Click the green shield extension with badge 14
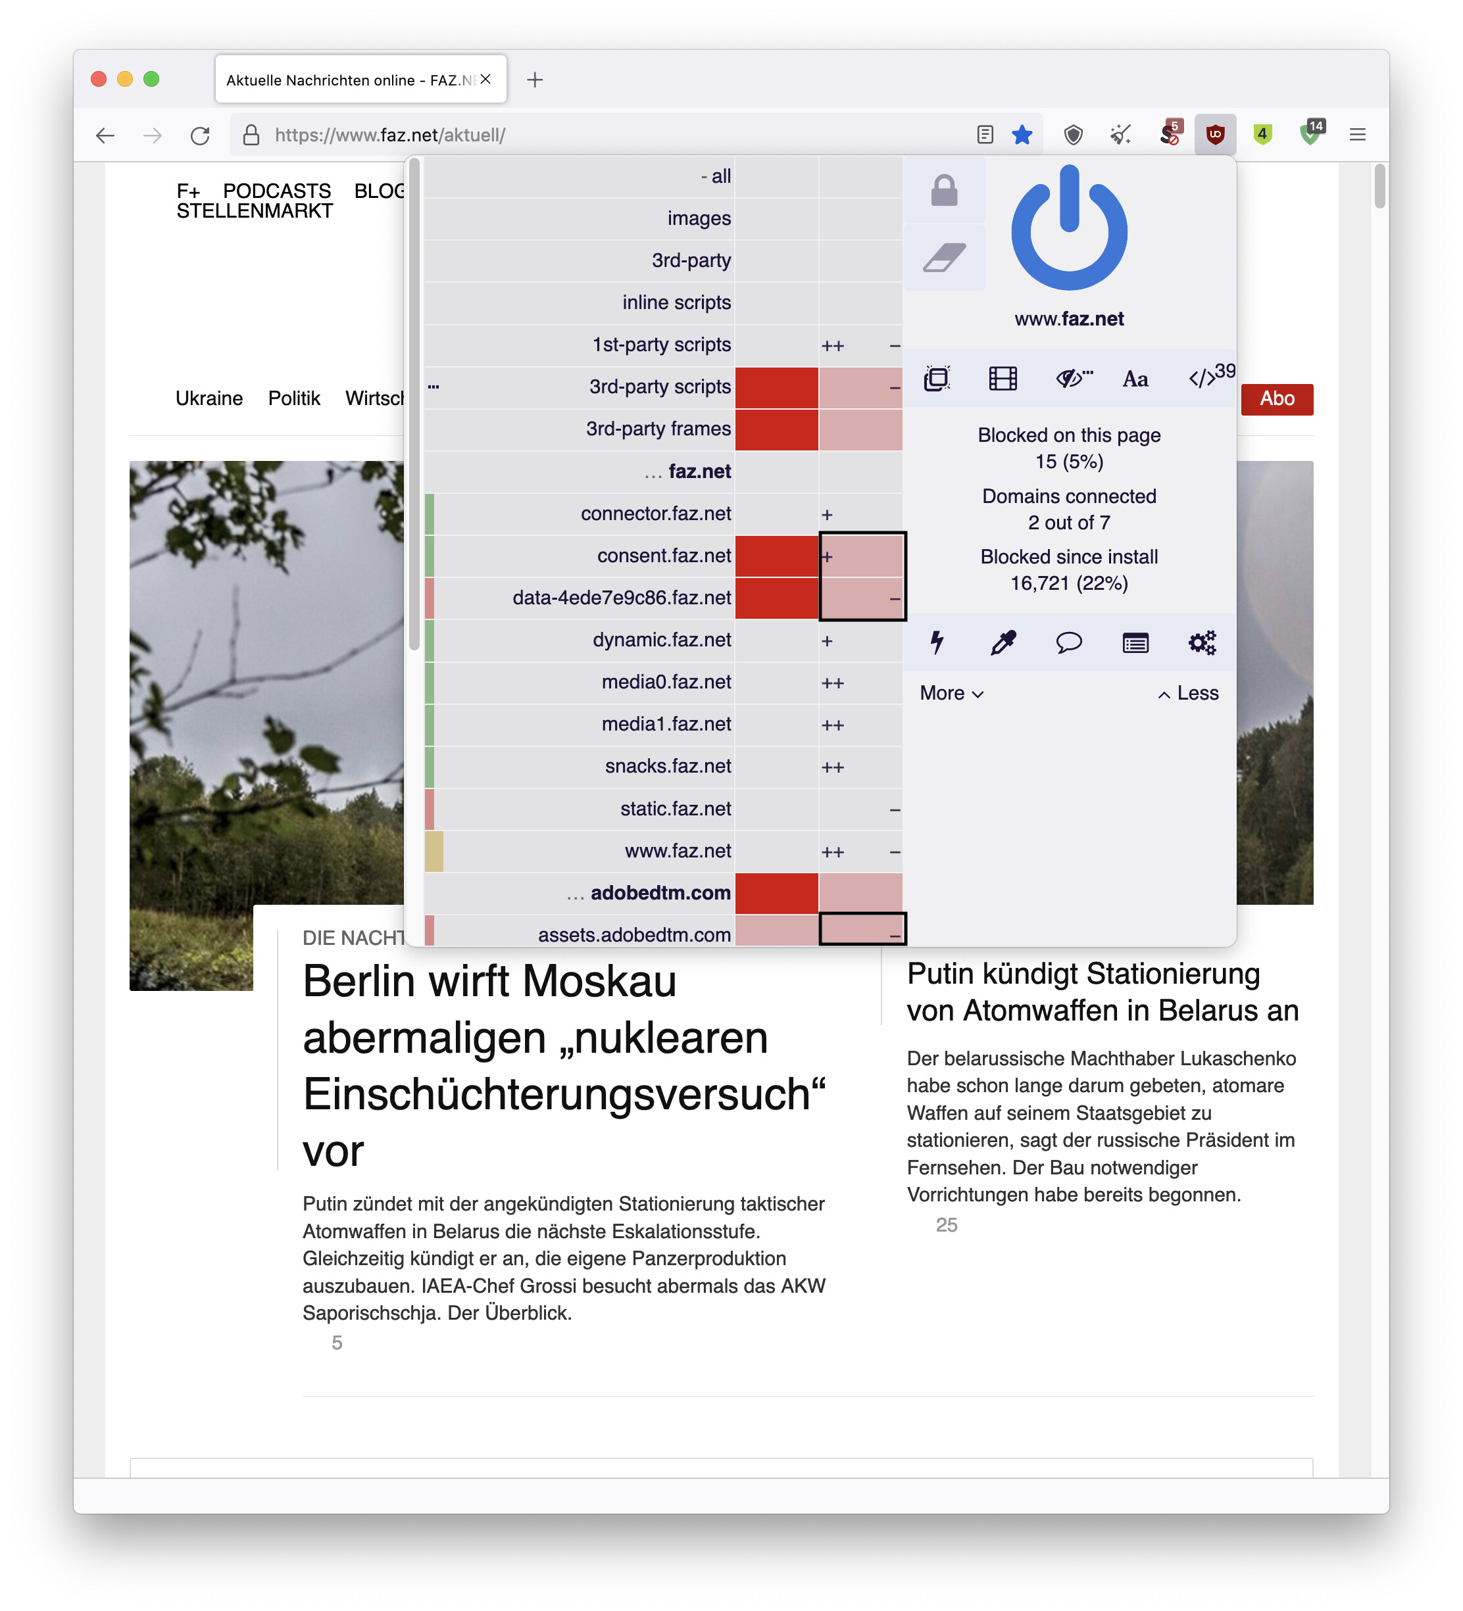Screen dimensions: 1463x1611 click(x=1312, y=132)
